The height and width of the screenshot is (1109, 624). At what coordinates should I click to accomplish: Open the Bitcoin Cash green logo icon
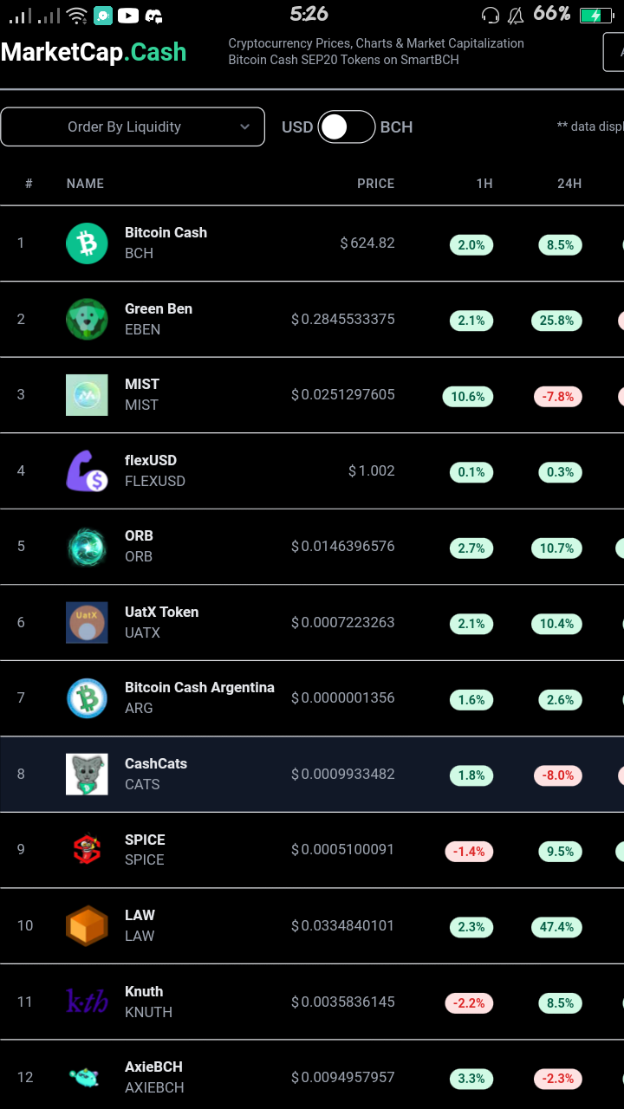coord(87,243)
